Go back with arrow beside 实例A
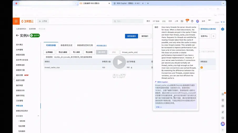The height and width of the screenshot is (133, 238). point(17,35)
